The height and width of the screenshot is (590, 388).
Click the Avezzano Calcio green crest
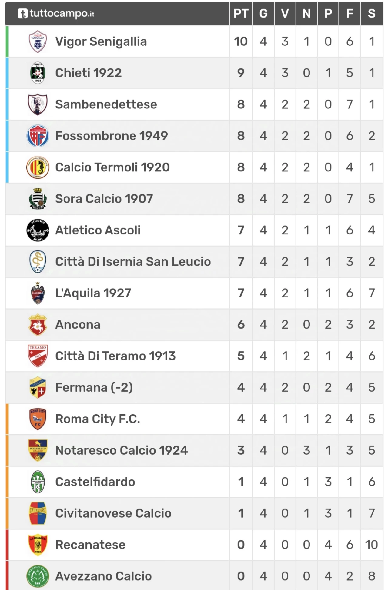38,576
